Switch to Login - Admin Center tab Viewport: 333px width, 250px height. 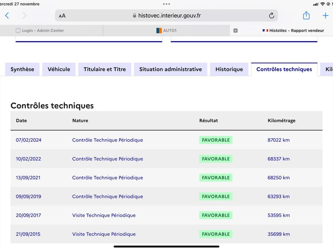(51, 30)
